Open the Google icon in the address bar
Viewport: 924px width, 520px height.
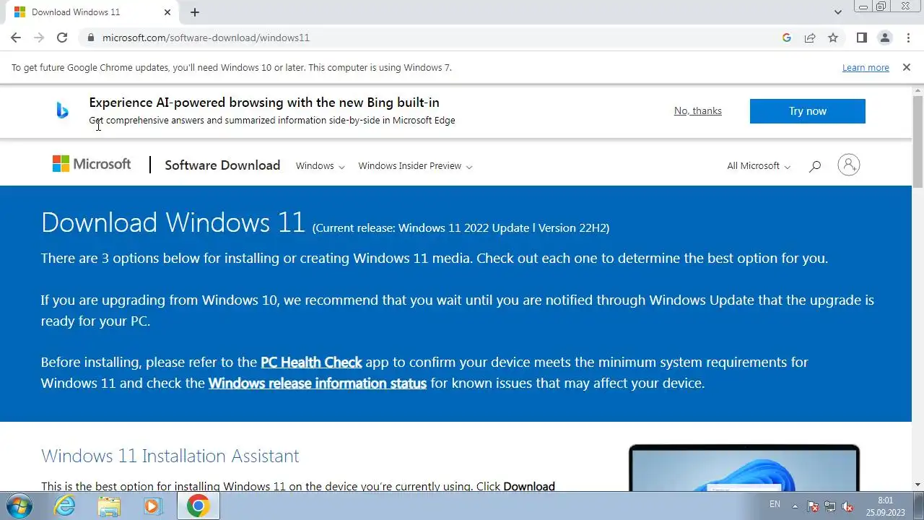(787, 38)
